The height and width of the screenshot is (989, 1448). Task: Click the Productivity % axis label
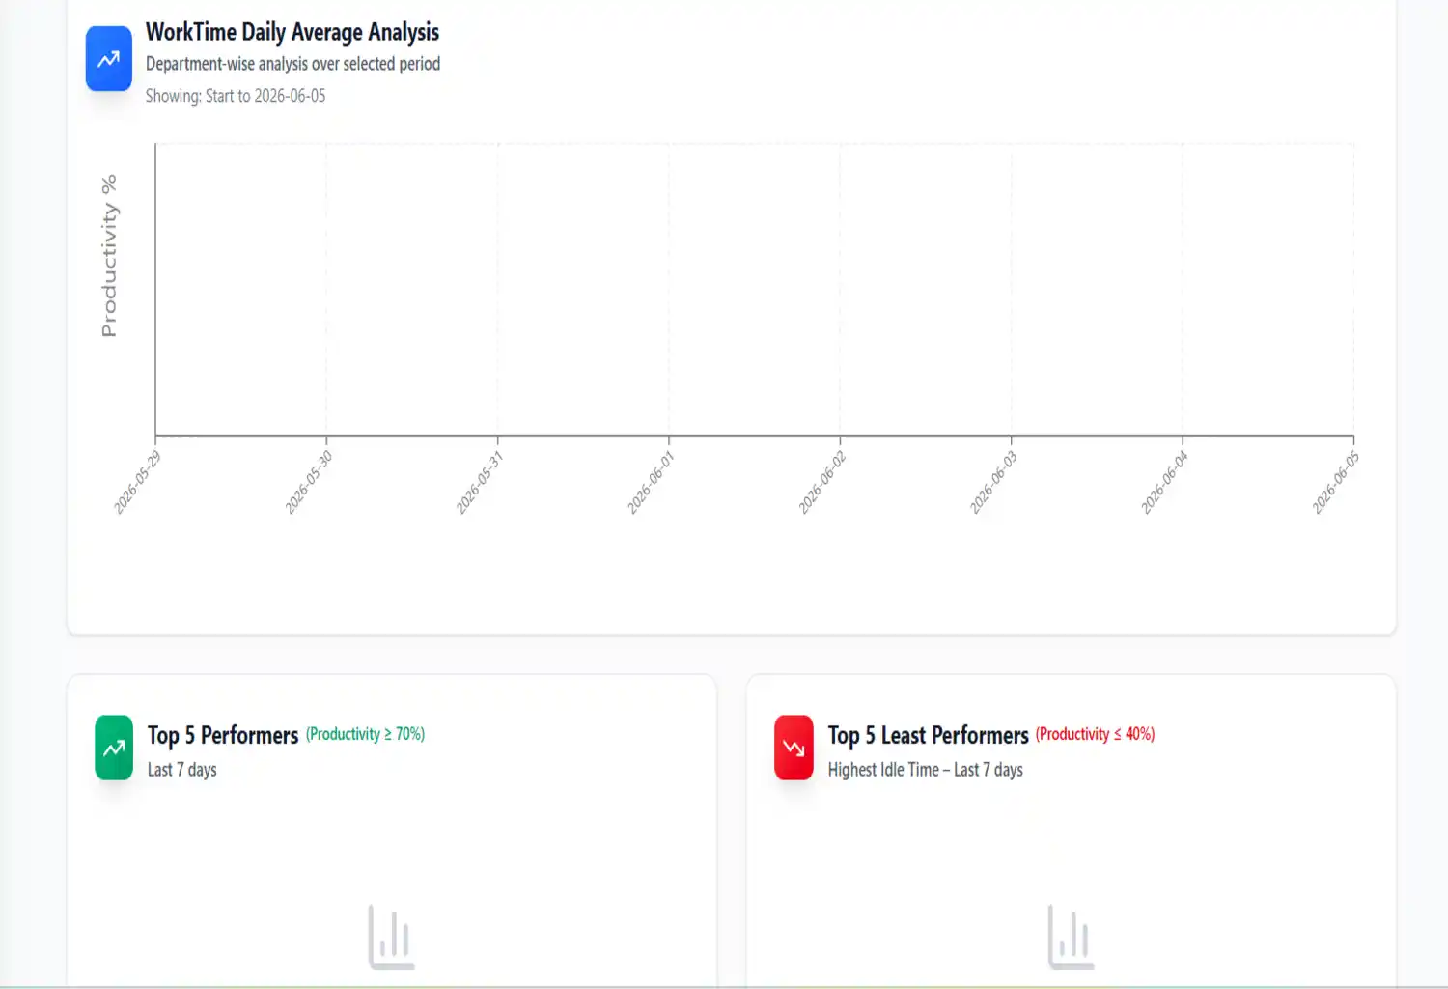coord(109,256)
